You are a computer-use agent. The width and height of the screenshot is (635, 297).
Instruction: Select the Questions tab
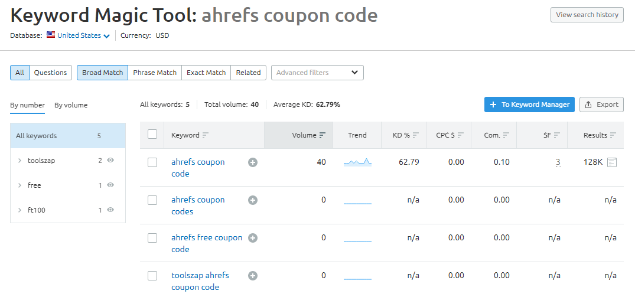51,73
